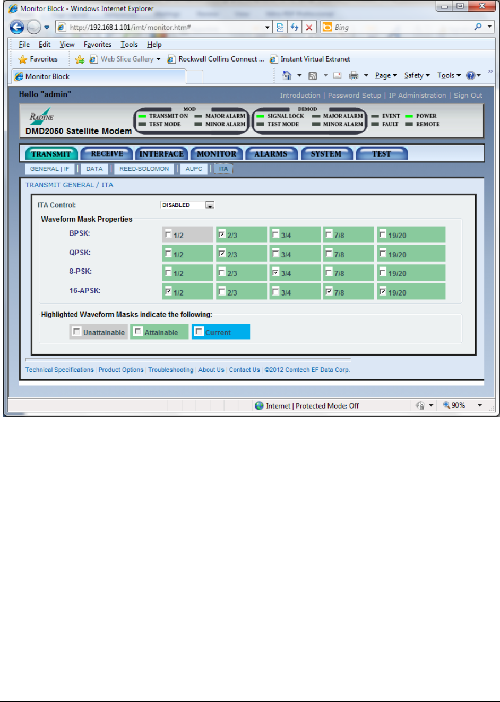The image size is (500, 702).
Task: Click the Print icon in command bar
Action: point(354,76)
